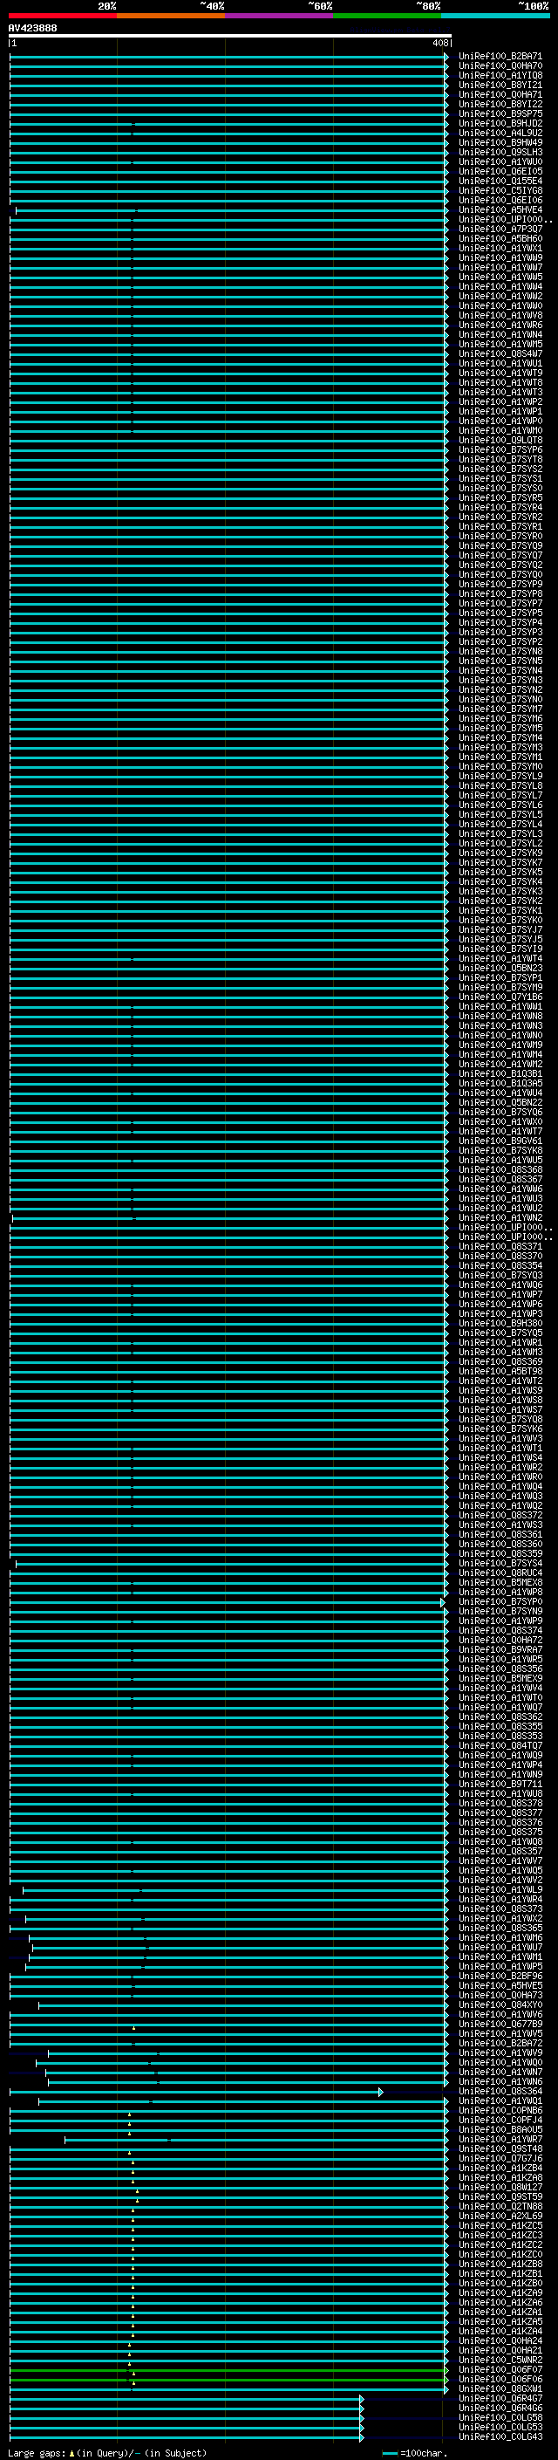Select subject label UniRef100_A2XL69
Screen dimensions: 558x2460
click(x=500, y=2217)
